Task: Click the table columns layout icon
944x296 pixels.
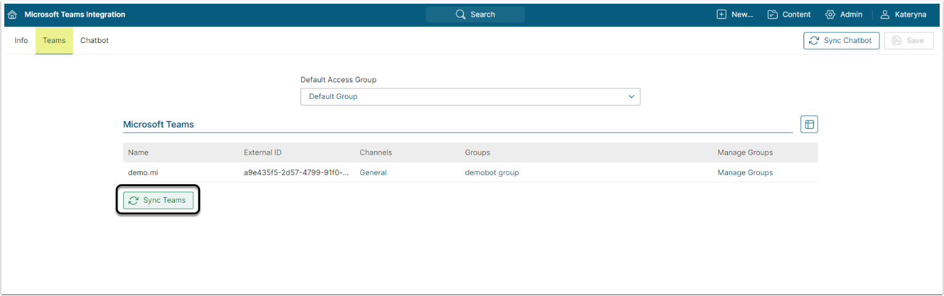Action: 809,125
